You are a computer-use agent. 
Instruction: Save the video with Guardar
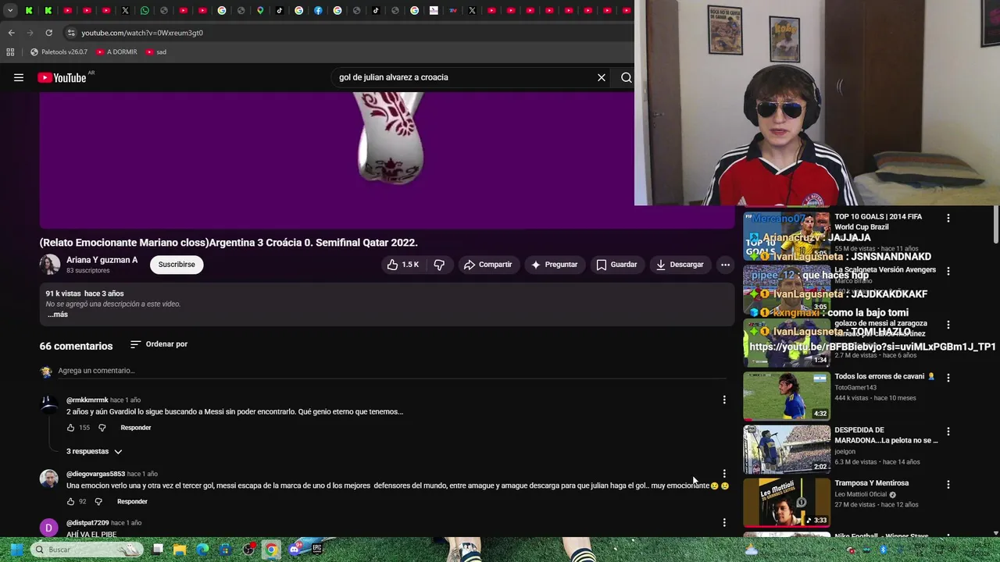(x=616, y=265)
